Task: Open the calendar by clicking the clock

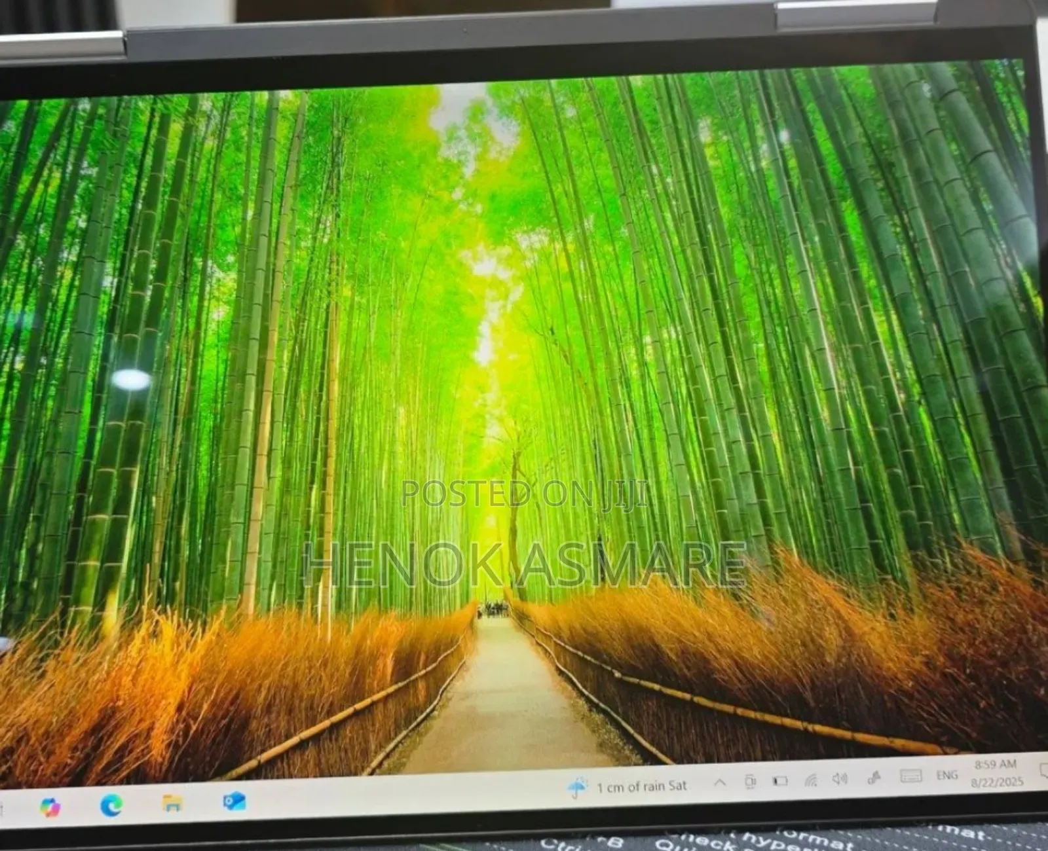Action: click(996, 766)
